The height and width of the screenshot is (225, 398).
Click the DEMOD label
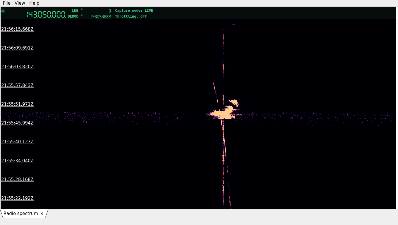pos(73,16)
